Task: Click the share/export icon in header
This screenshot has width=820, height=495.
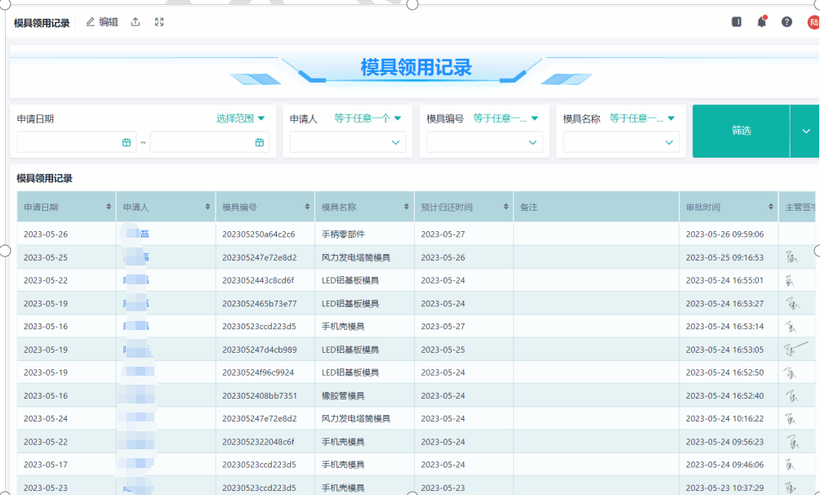Action: pyautogui.click(x=136, y=22)
